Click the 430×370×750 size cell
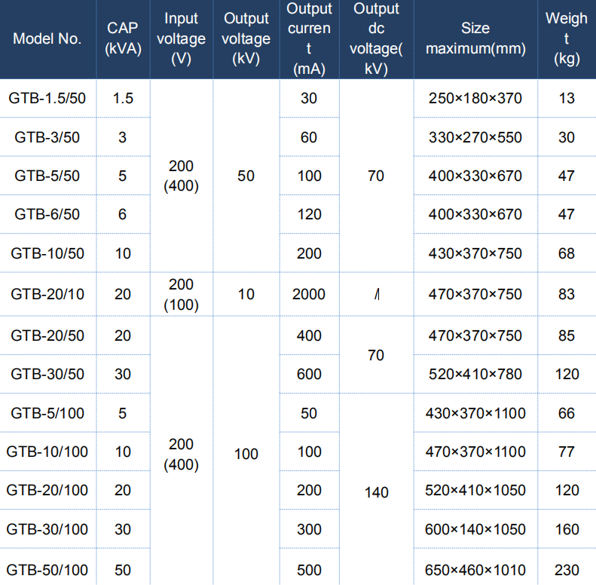The width and height of the screenshot is (596, 585). coord(475,253)
